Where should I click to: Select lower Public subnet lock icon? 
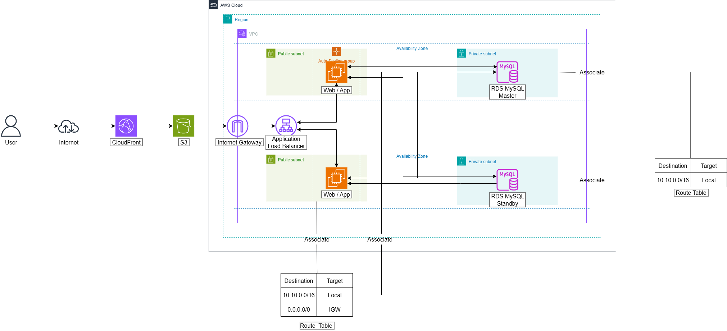click(271, 159)
